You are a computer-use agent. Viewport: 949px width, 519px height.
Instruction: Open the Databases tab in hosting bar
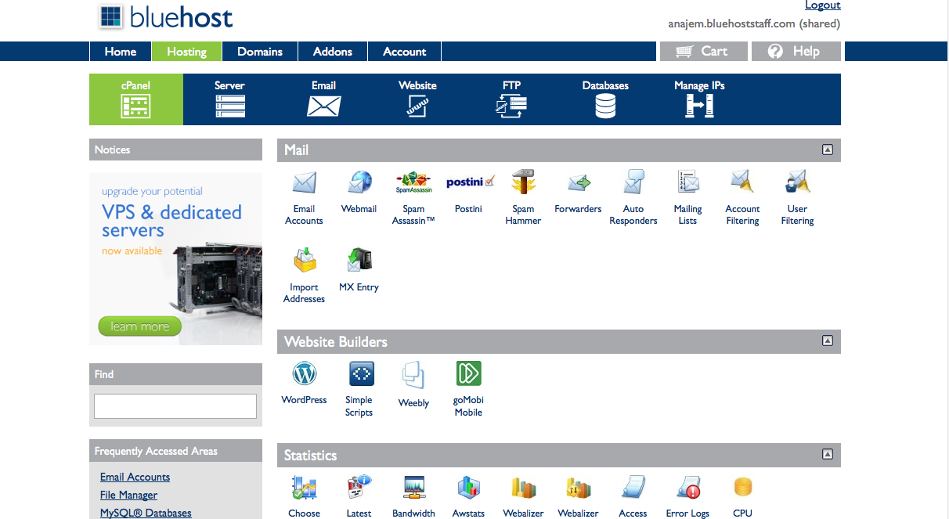click(605, 99)
